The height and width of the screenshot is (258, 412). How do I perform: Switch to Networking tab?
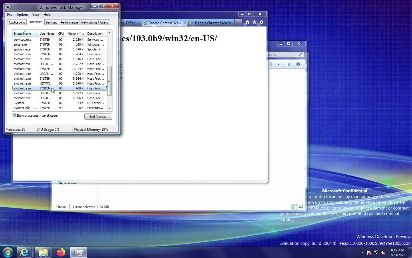tap(89, 22)
